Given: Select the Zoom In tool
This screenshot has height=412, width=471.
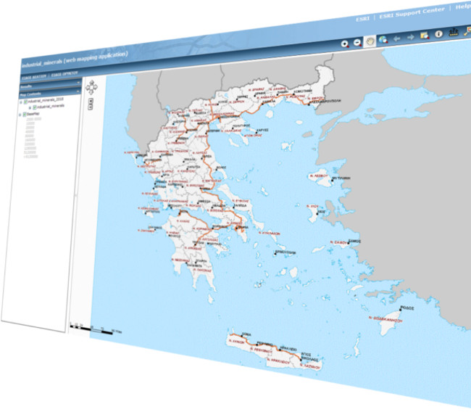Looking at the screenshot, I should (344, 44).
